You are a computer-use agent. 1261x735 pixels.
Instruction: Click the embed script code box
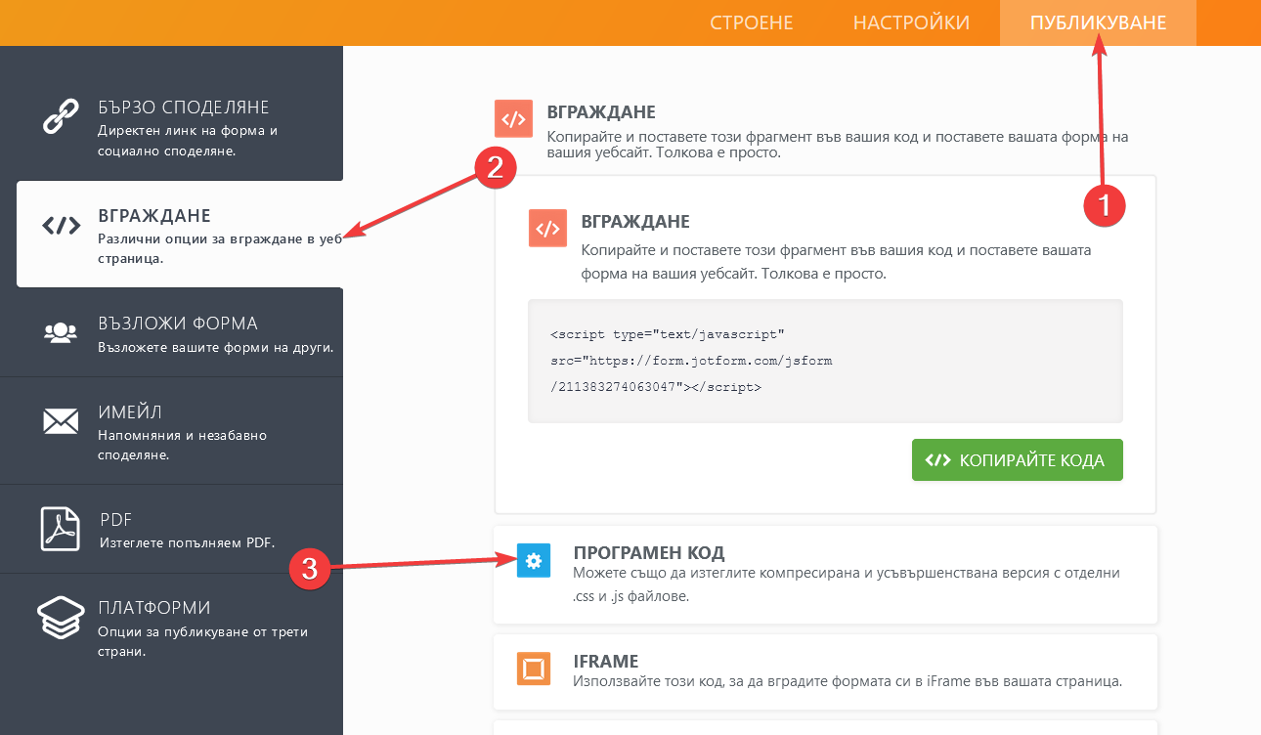click(824, 361)
